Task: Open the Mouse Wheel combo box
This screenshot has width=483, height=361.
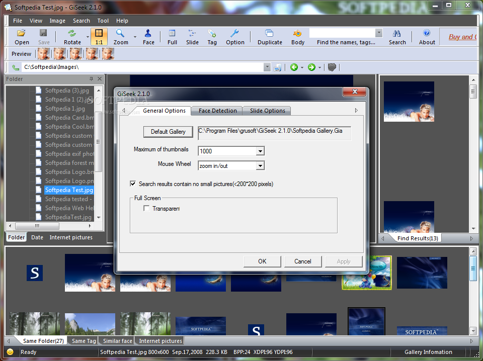Action: (x=260, y=166)
